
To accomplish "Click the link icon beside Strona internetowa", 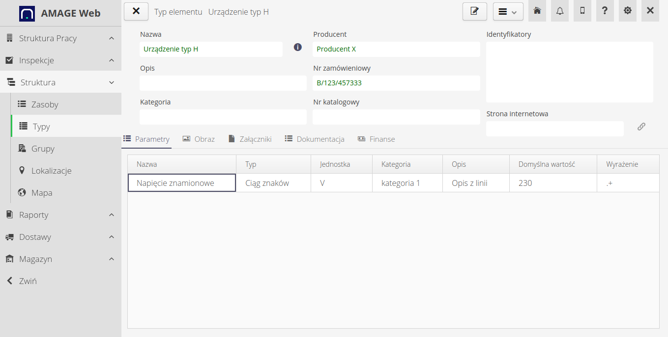I will [641, 127].
